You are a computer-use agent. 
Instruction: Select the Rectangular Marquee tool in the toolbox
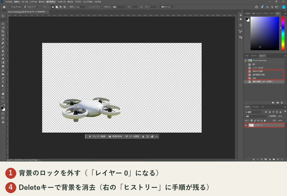tap(3, 20)
